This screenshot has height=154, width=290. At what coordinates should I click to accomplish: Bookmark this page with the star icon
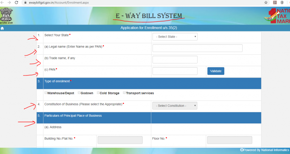pos(266,3)
